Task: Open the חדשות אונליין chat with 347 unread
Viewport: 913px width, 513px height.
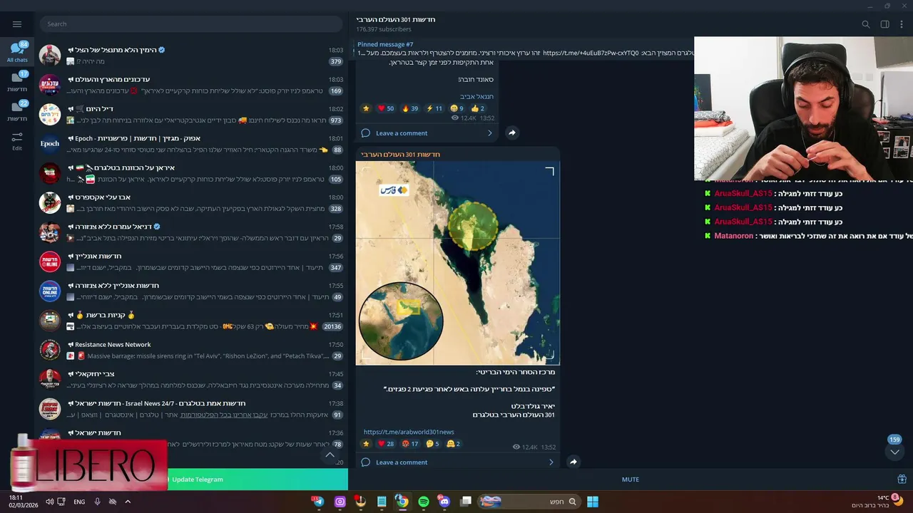Action: point(191,261)
